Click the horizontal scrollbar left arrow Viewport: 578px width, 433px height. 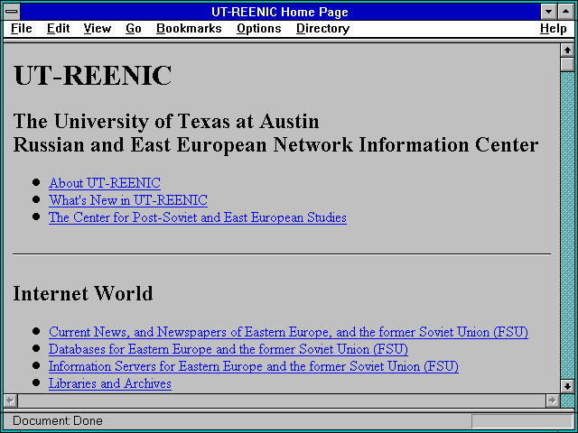tap(10, 401)
